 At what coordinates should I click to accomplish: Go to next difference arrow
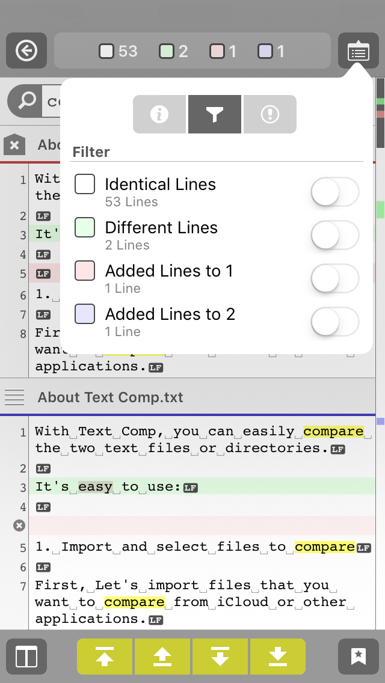[x=220, y=657]
